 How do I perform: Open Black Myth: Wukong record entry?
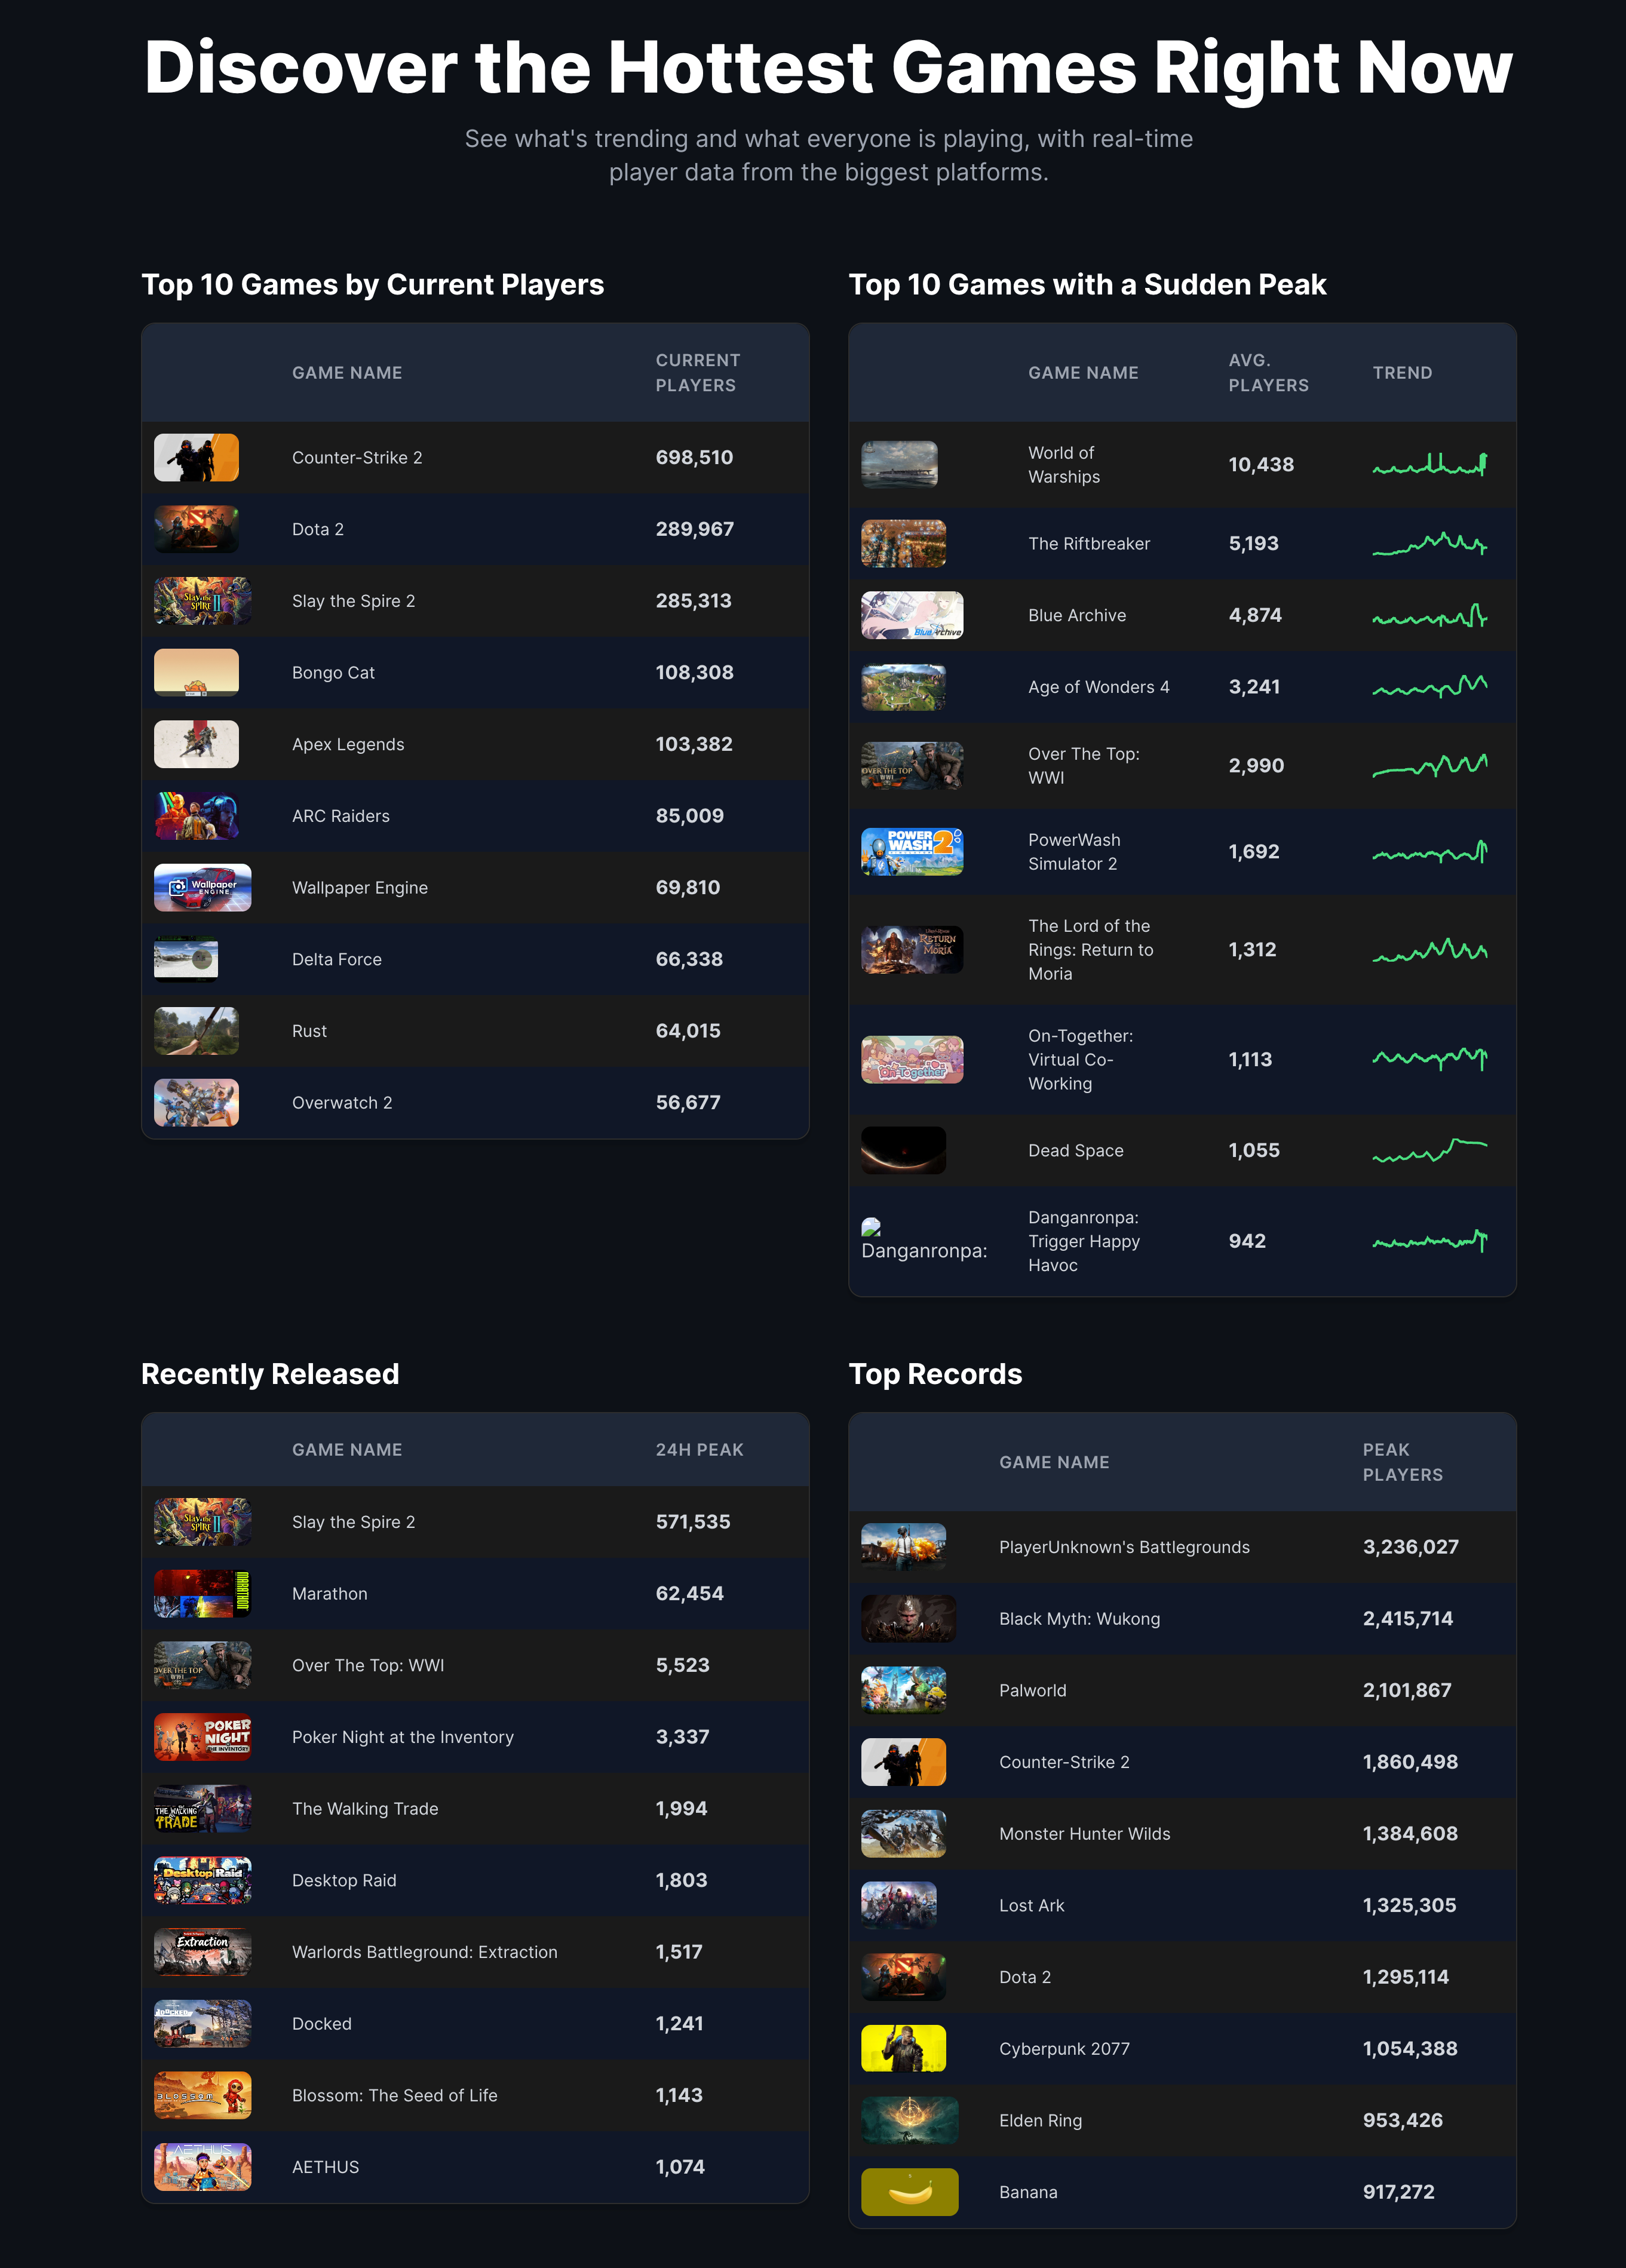tap(1079, 1619)
